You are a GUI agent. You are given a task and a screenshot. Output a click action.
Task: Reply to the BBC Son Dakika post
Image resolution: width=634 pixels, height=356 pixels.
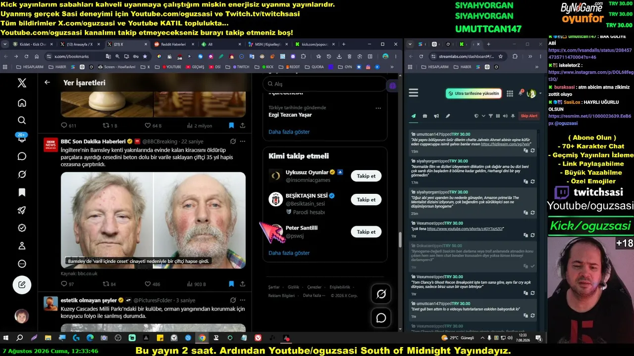point(63,284)
